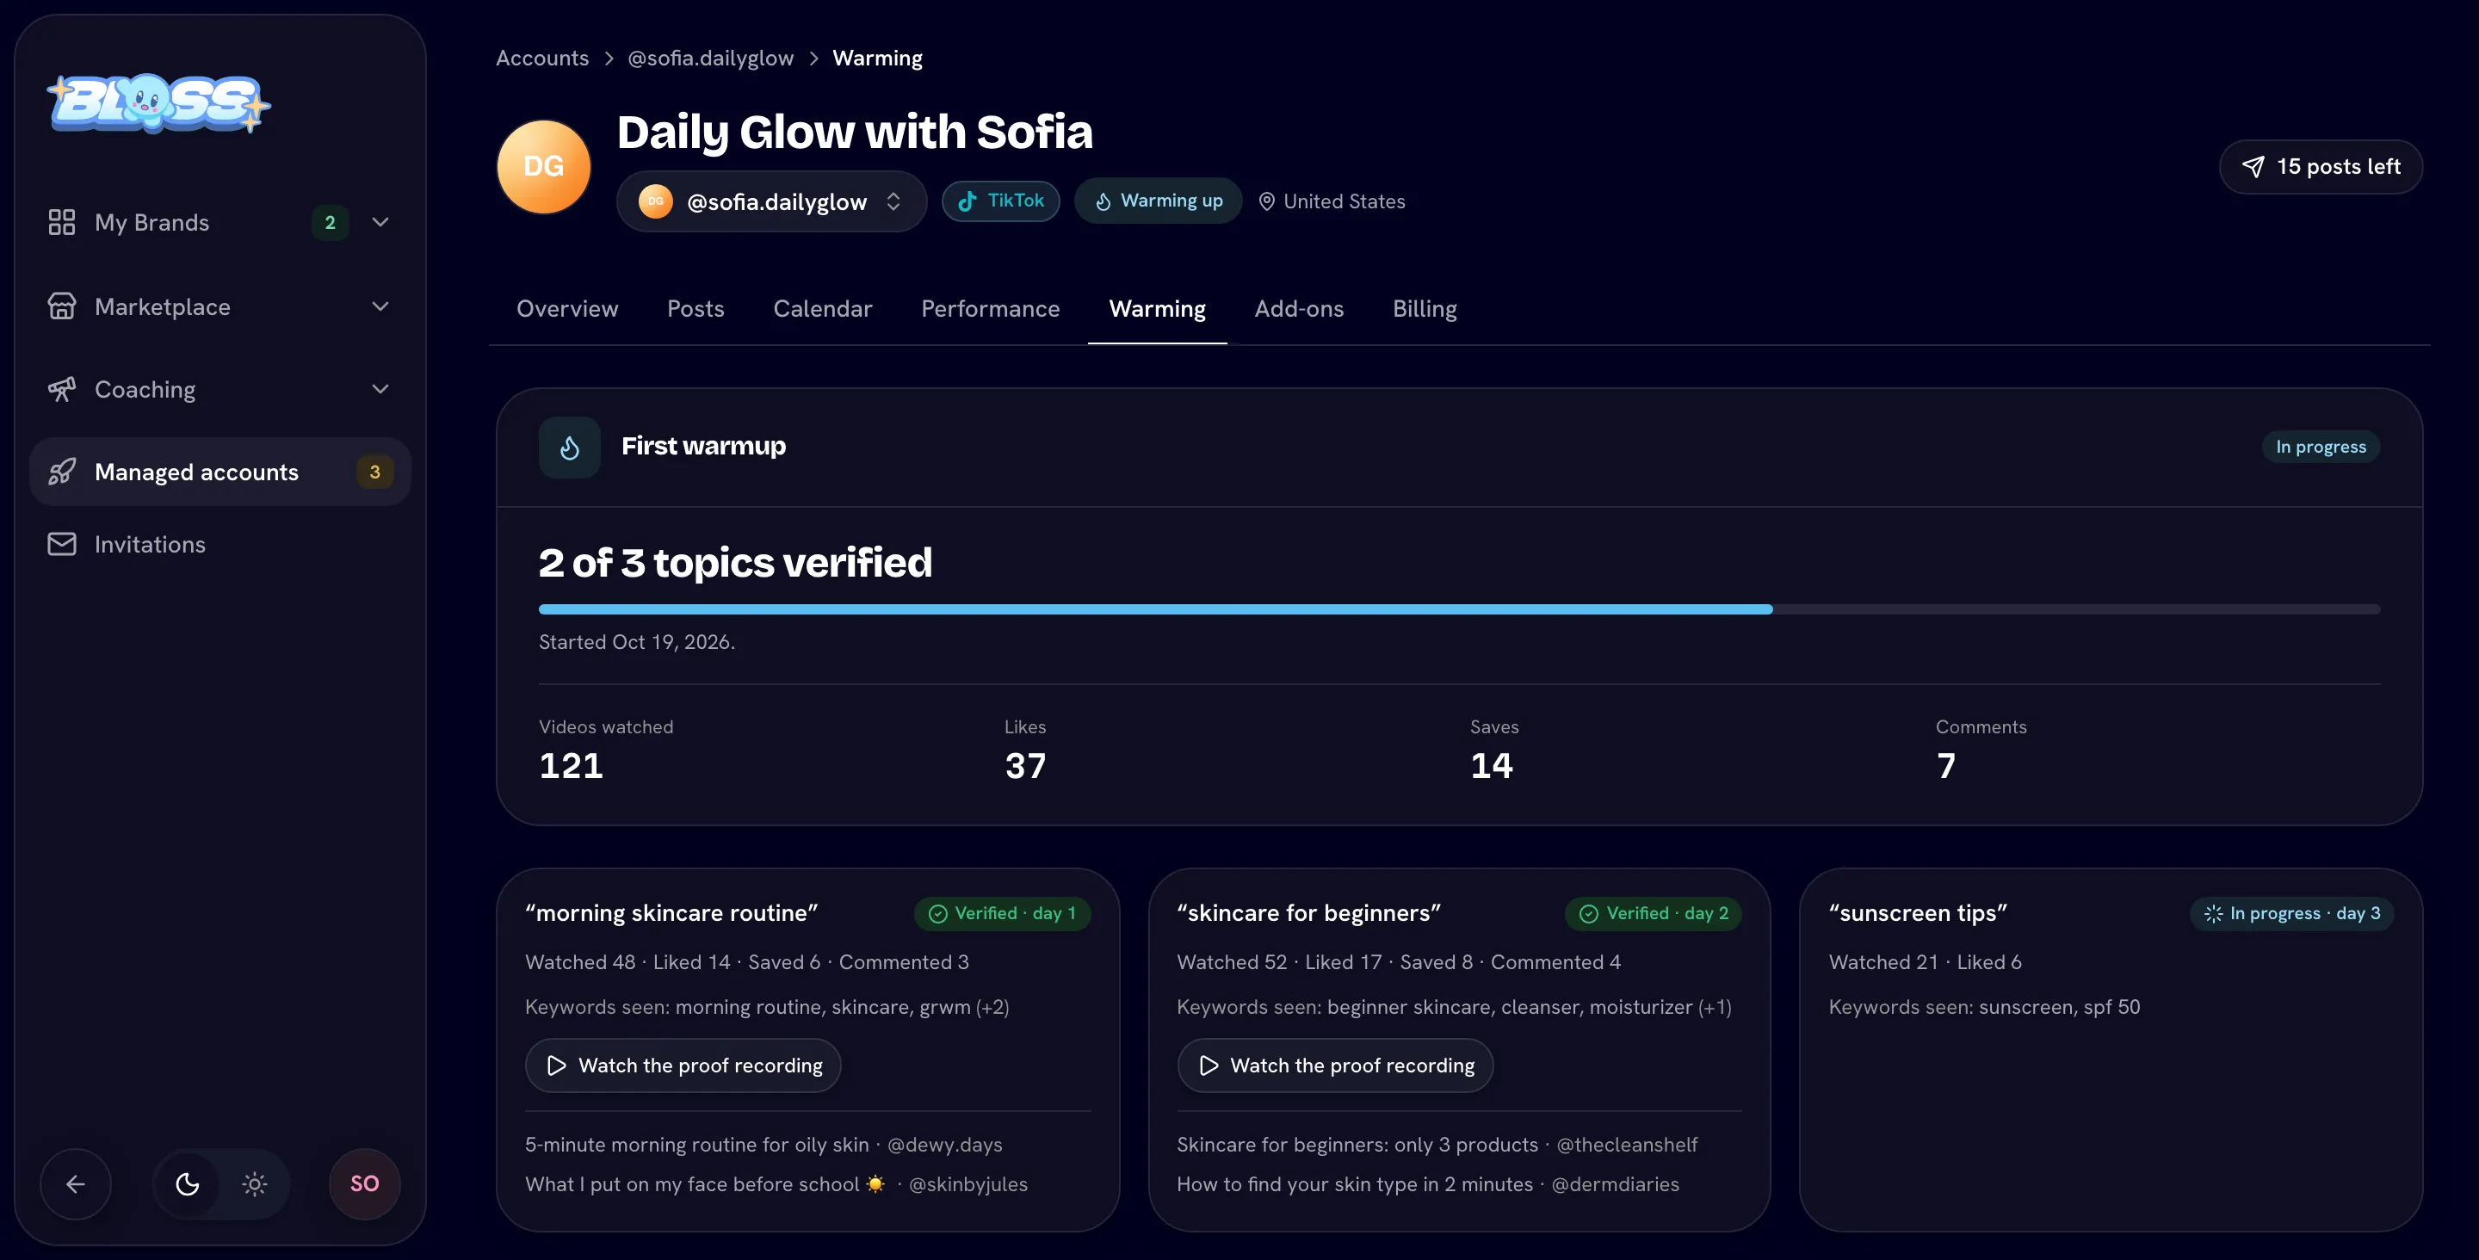
Task: Click the Coaching telescope icon
Action: (x=62, y=389)
